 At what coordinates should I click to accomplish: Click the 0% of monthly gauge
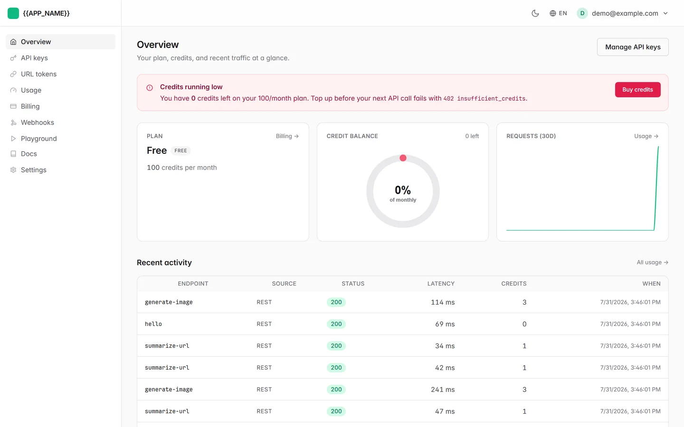coord(403,191)
